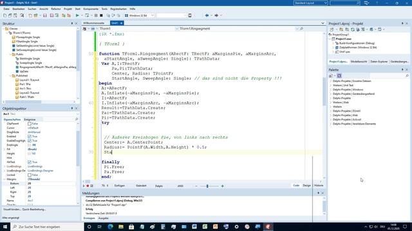Click the editor zoom slider handle
This screenshot has width=412, height=231.
[x=207, y=186]
